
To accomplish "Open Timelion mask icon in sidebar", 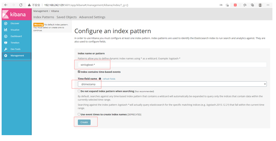I will pos(6,43).
